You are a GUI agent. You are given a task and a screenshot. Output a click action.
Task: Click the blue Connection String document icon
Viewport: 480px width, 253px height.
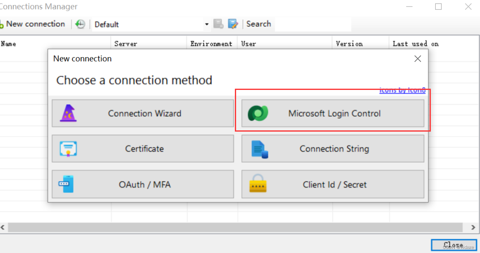pos(259,148)
